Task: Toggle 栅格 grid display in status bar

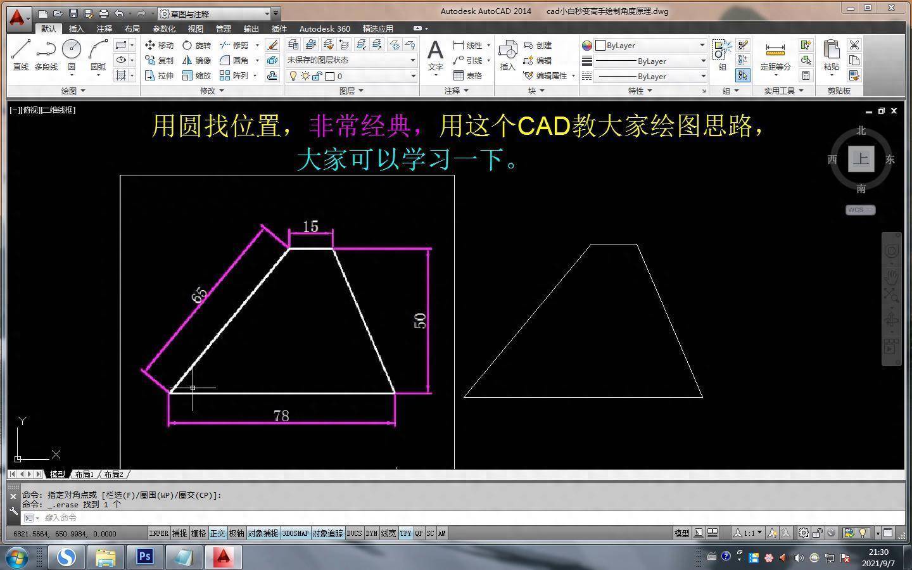Action: tap(198, 533)
